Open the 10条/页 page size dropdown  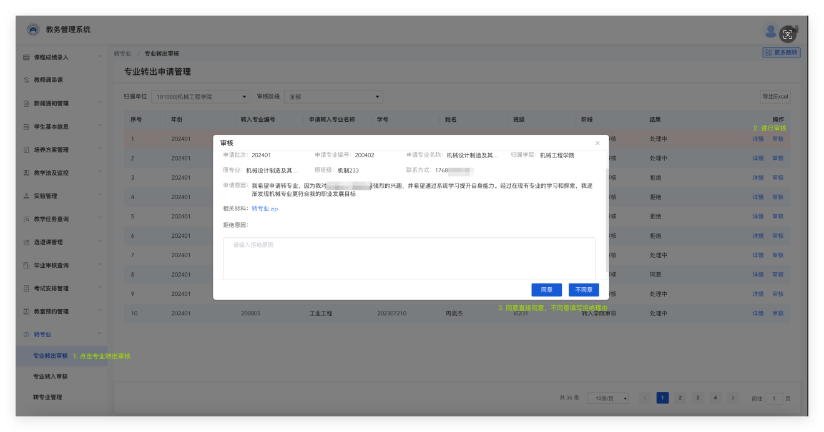[609, 398]
